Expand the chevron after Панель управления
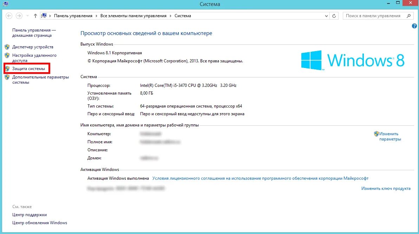 click(x=97, y=16)
